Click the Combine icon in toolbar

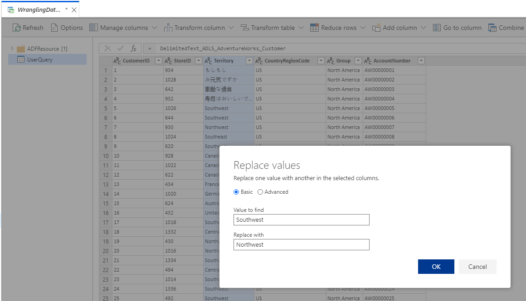[492, 28]
